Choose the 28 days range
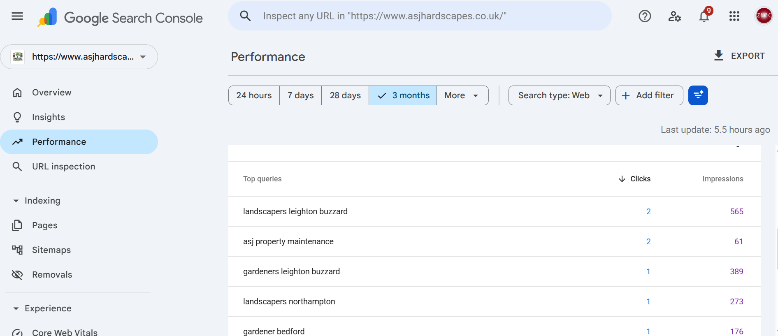This screenshot has width=778, height=336. pos(345,95)
